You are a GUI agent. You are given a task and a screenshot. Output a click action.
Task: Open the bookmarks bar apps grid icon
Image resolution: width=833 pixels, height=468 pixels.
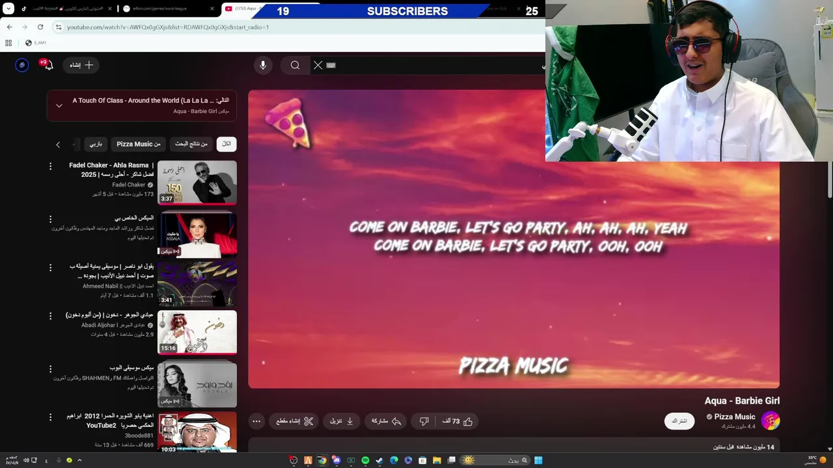(8, 43)
